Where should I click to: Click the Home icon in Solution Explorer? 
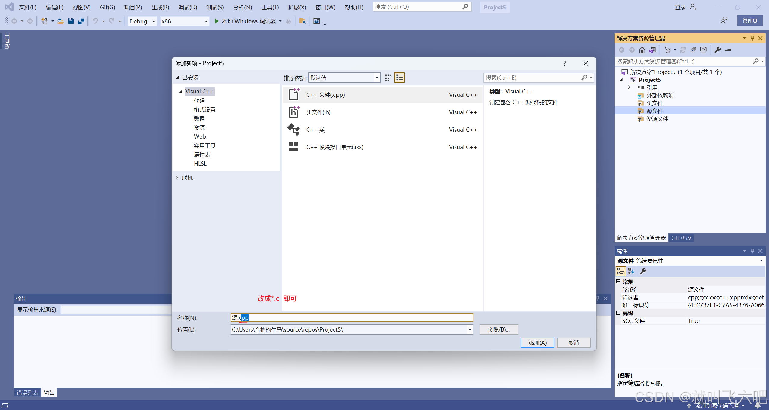tap(642, 50)
